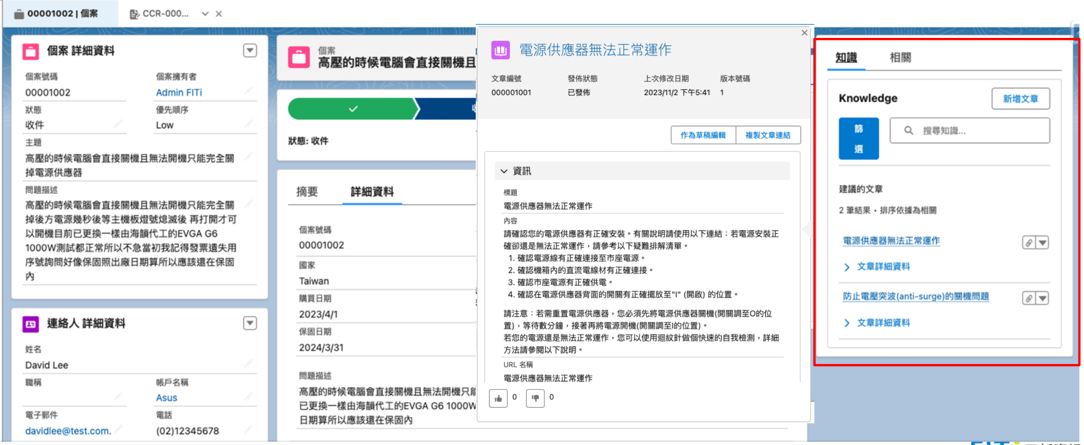
Task: Give a thumbs down to the article
Action: (535, 398)
